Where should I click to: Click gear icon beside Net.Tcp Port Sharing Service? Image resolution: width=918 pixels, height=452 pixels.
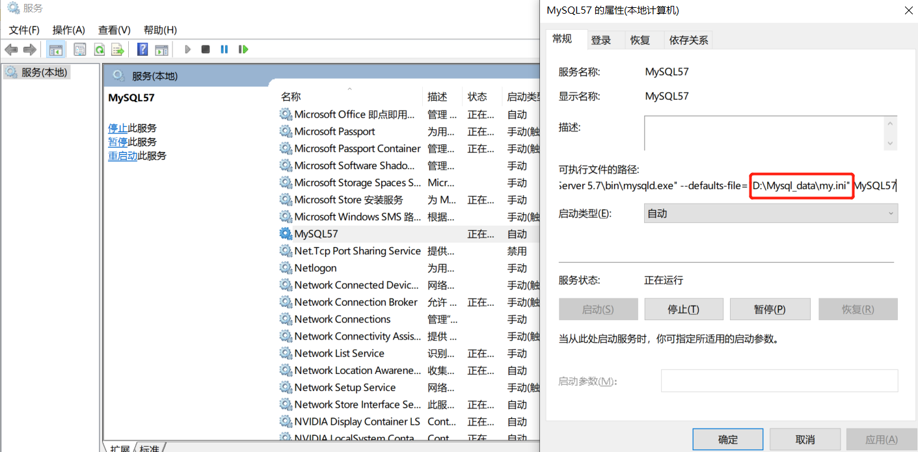pos(286,251)
